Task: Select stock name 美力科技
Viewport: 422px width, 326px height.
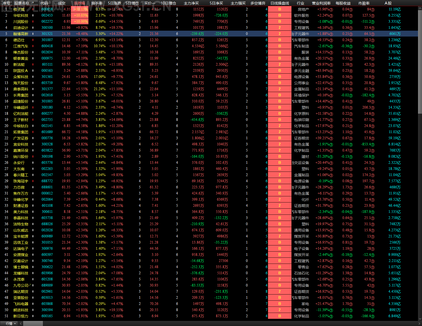Action: point(21,212)
